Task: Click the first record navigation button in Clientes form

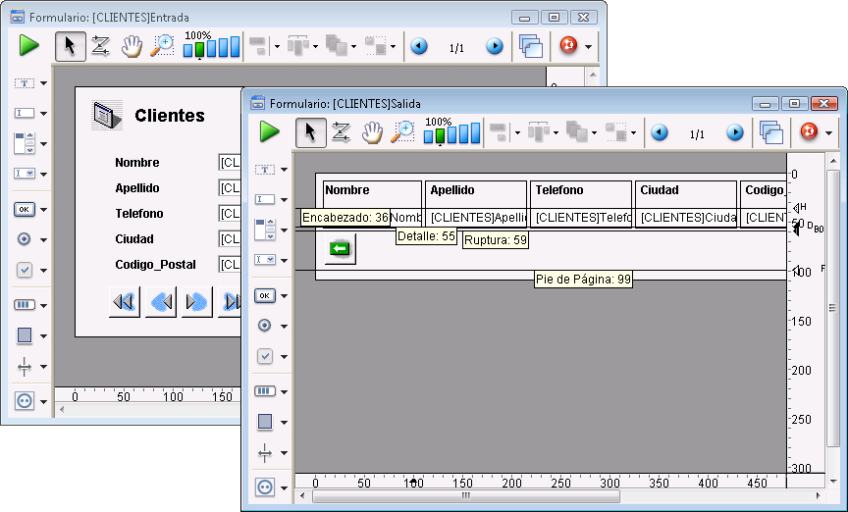Action: 124,302
